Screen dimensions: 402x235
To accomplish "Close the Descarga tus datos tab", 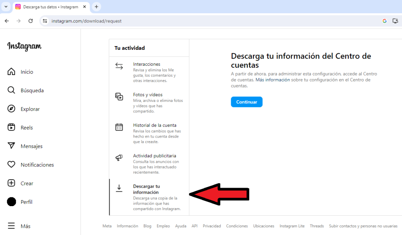I will click(84, 7).
